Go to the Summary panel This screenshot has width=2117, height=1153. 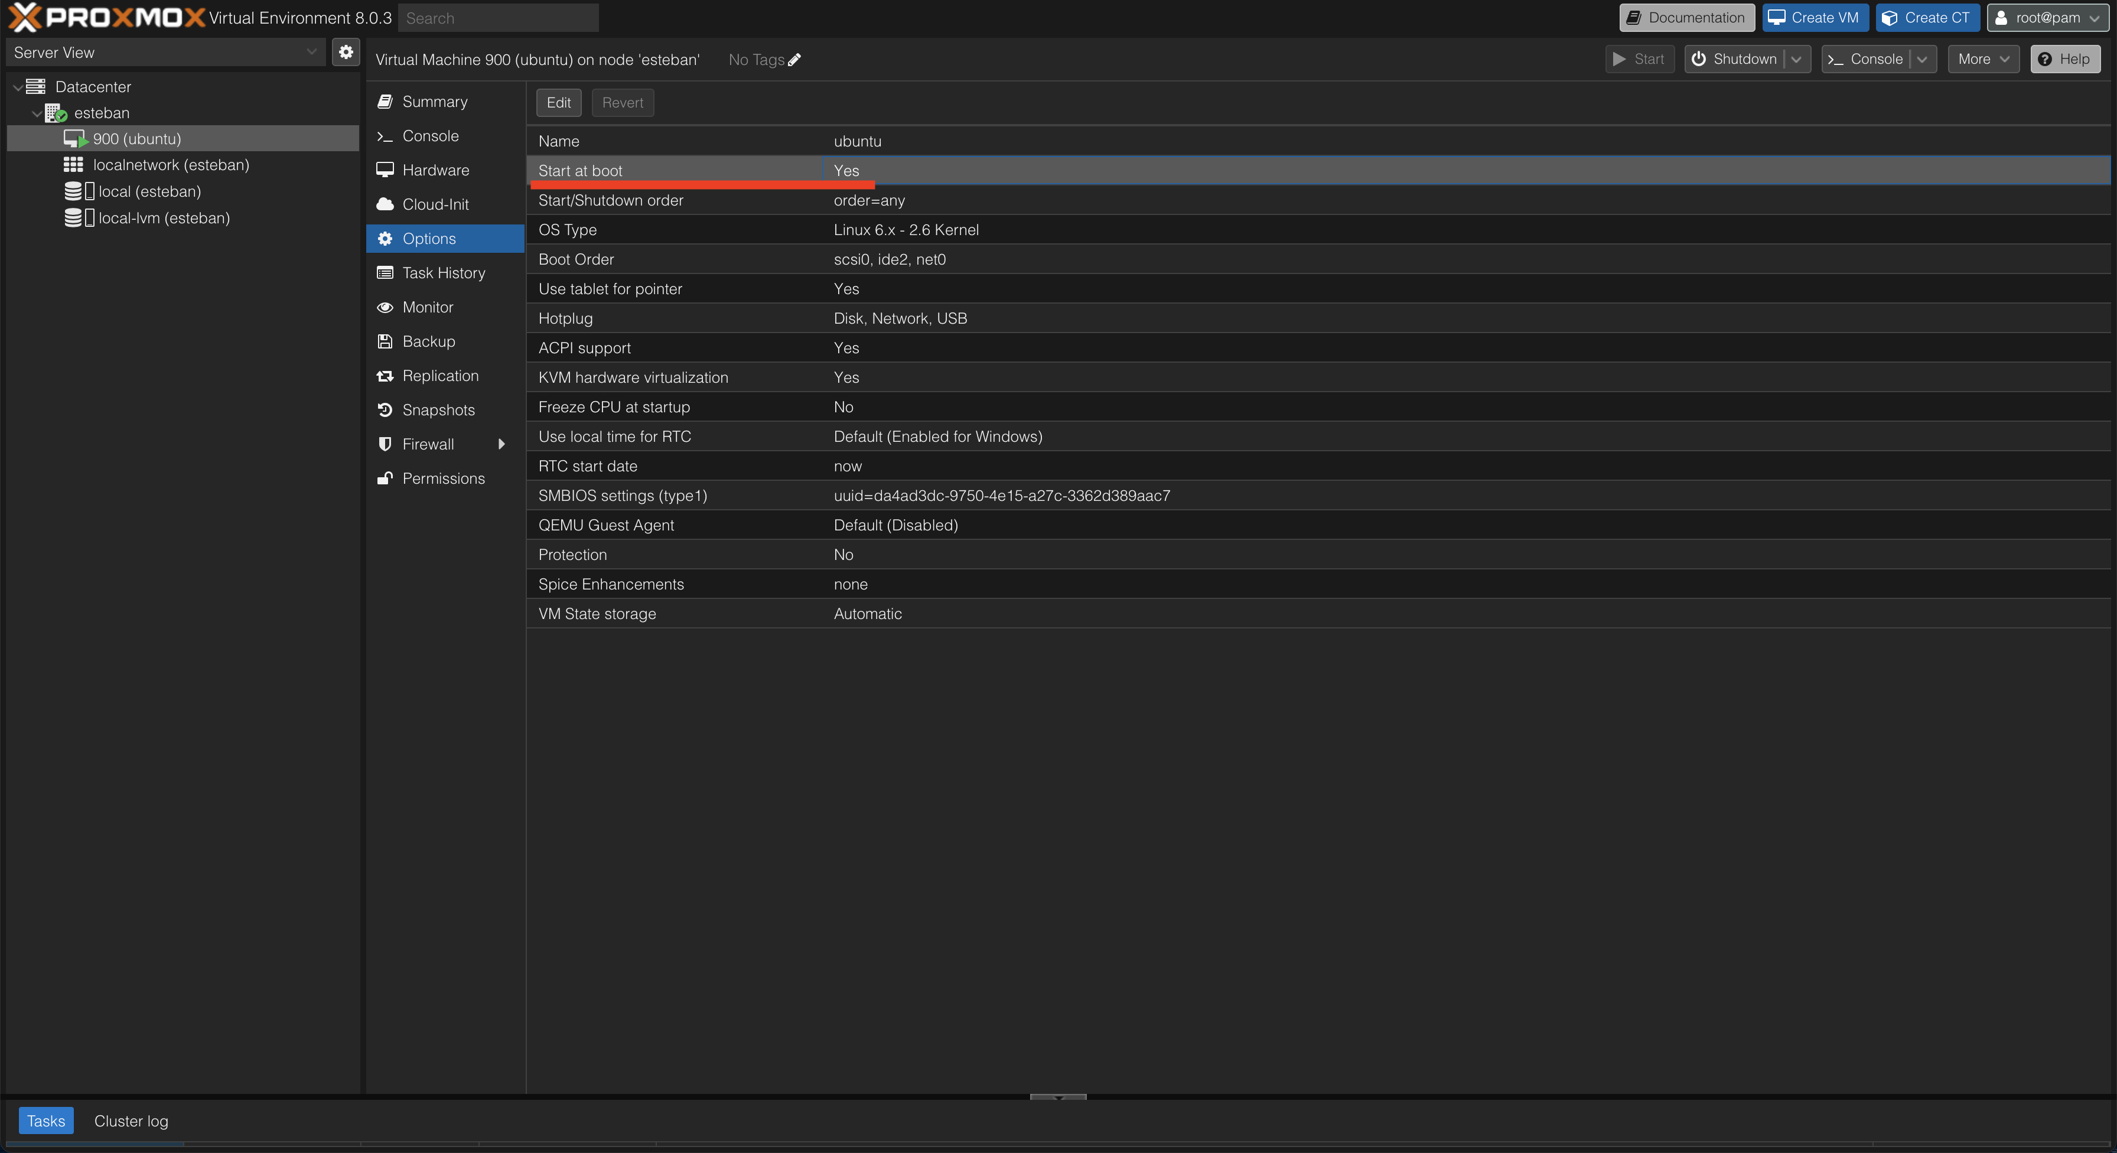[x=445, y=101]
